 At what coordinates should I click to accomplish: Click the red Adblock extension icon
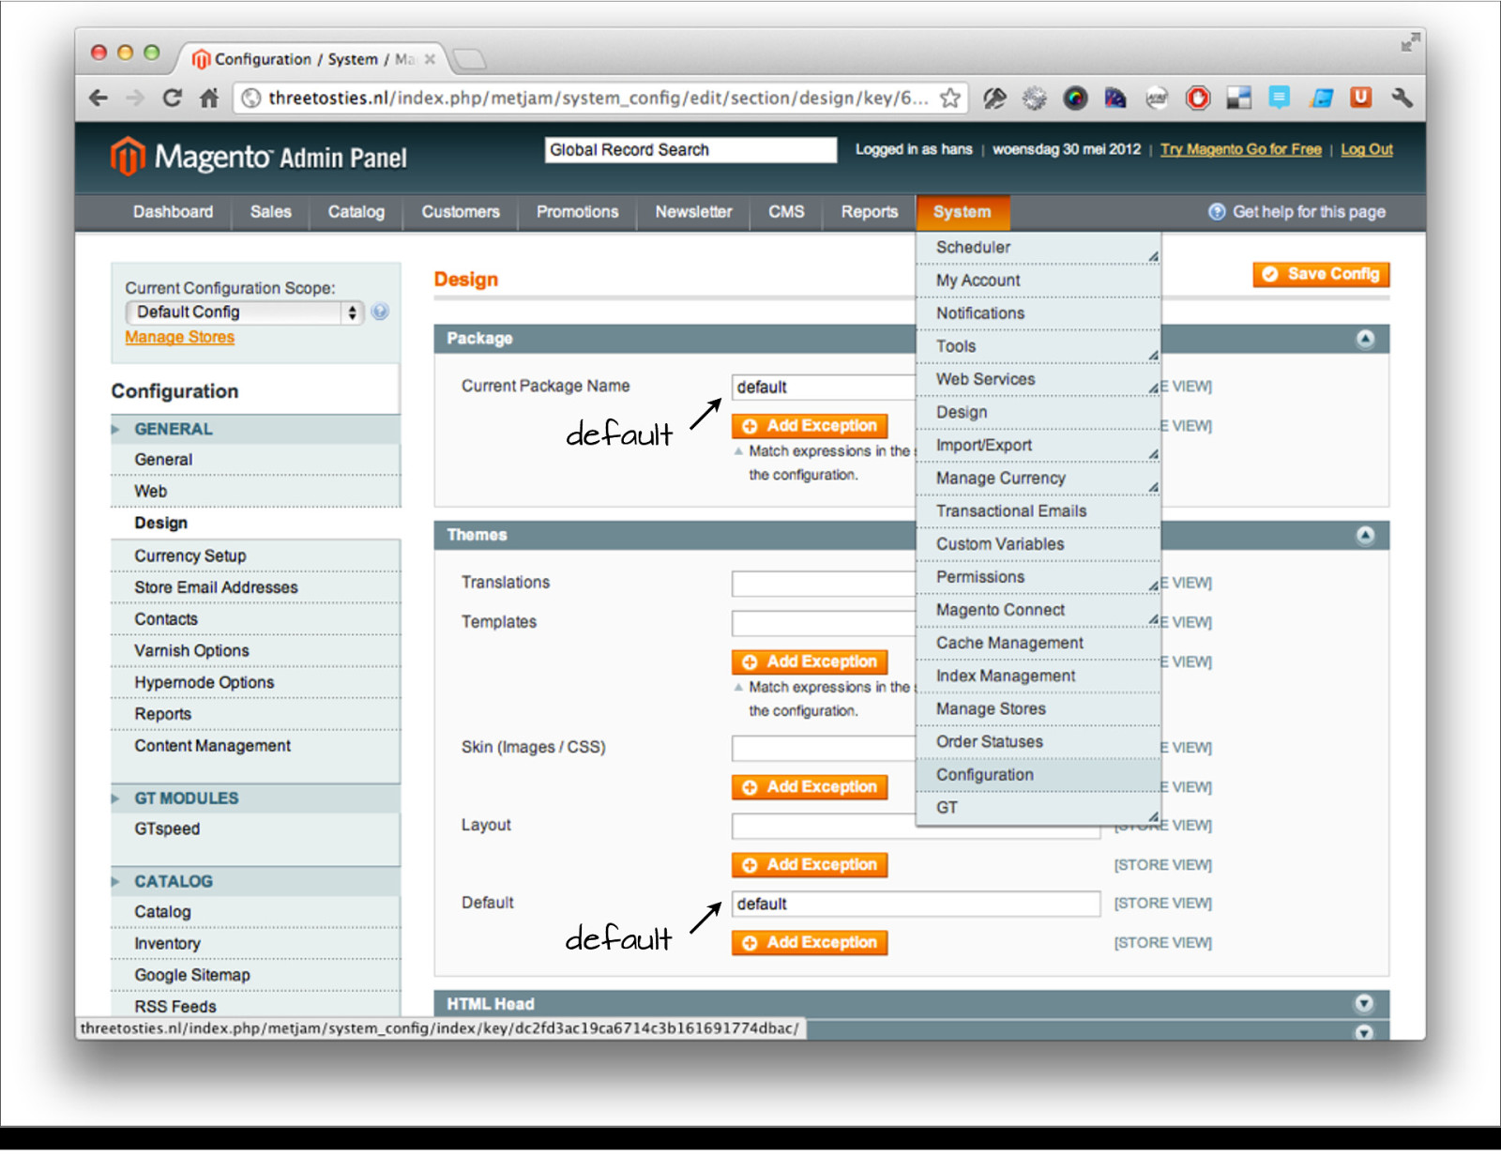point(1198,98)
